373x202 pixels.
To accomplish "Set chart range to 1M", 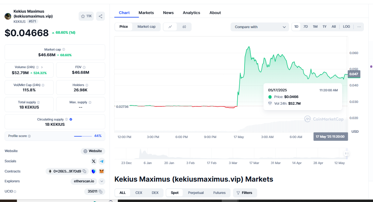I will [x=315, y=27].
